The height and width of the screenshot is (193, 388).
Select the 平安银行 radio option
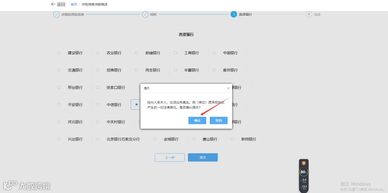tap(59, 105)
